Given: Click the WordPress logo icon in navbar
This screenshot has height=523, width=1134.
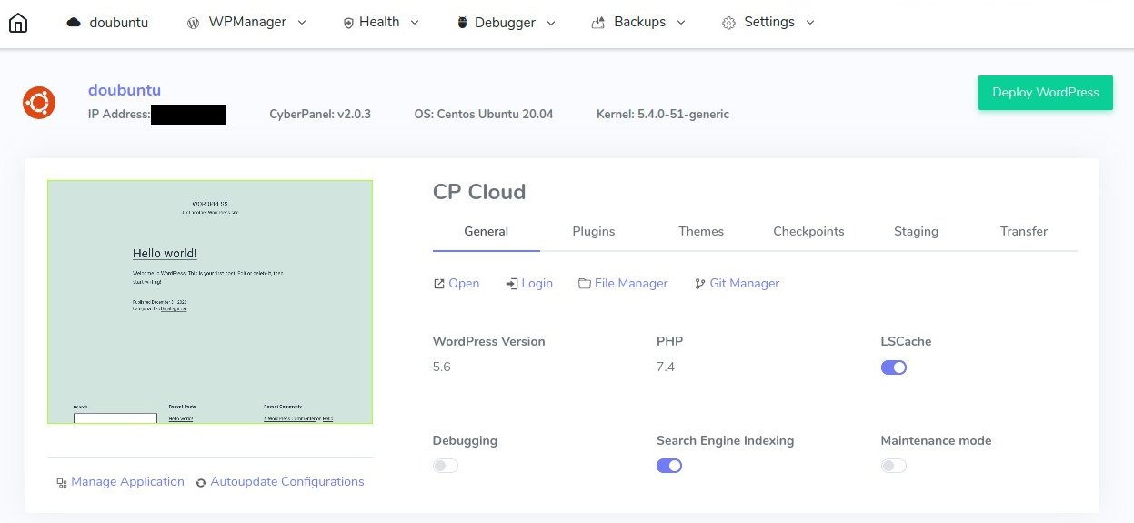Looking at the screenshot, I should pyautogui.click(x=193, y=23).
